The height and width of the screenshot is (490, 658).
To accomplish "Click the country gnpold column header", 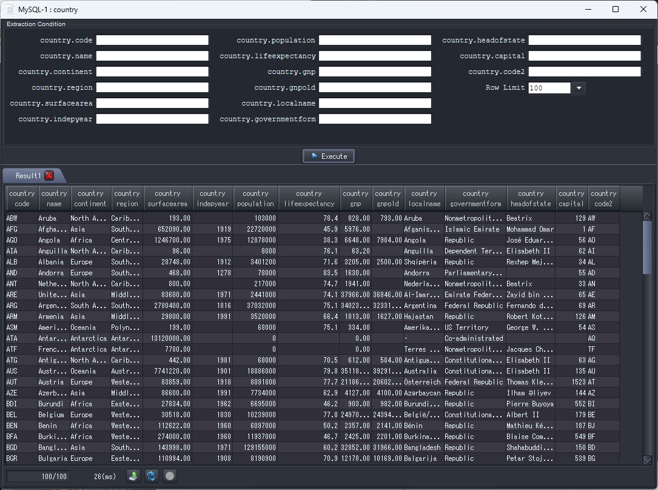I will point(388,198).
